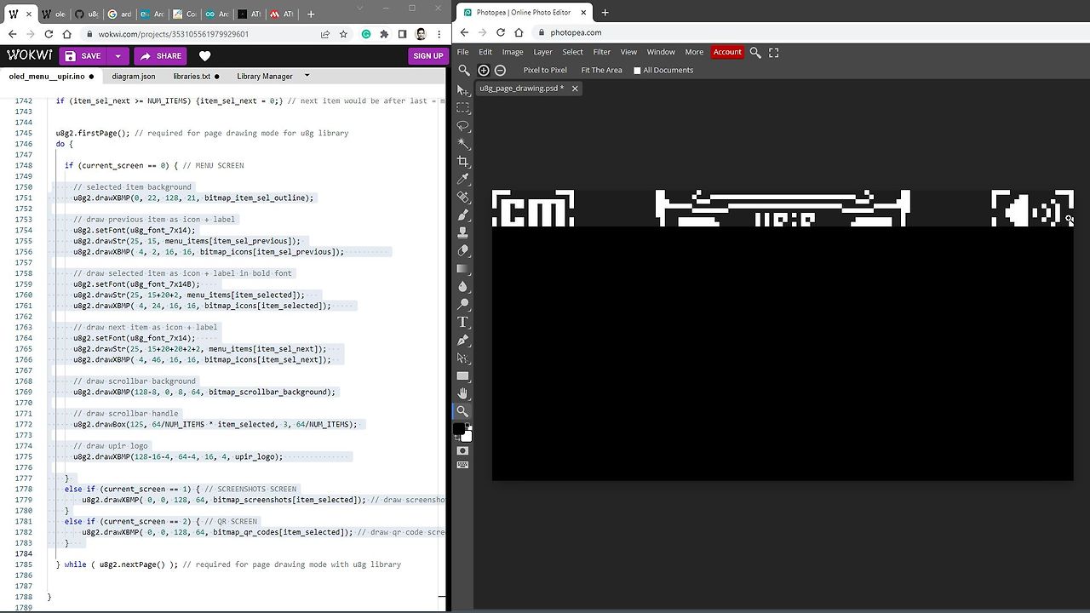1090x613 pixels.
Task: Select the Crop tool
Action: coord(463,161)
